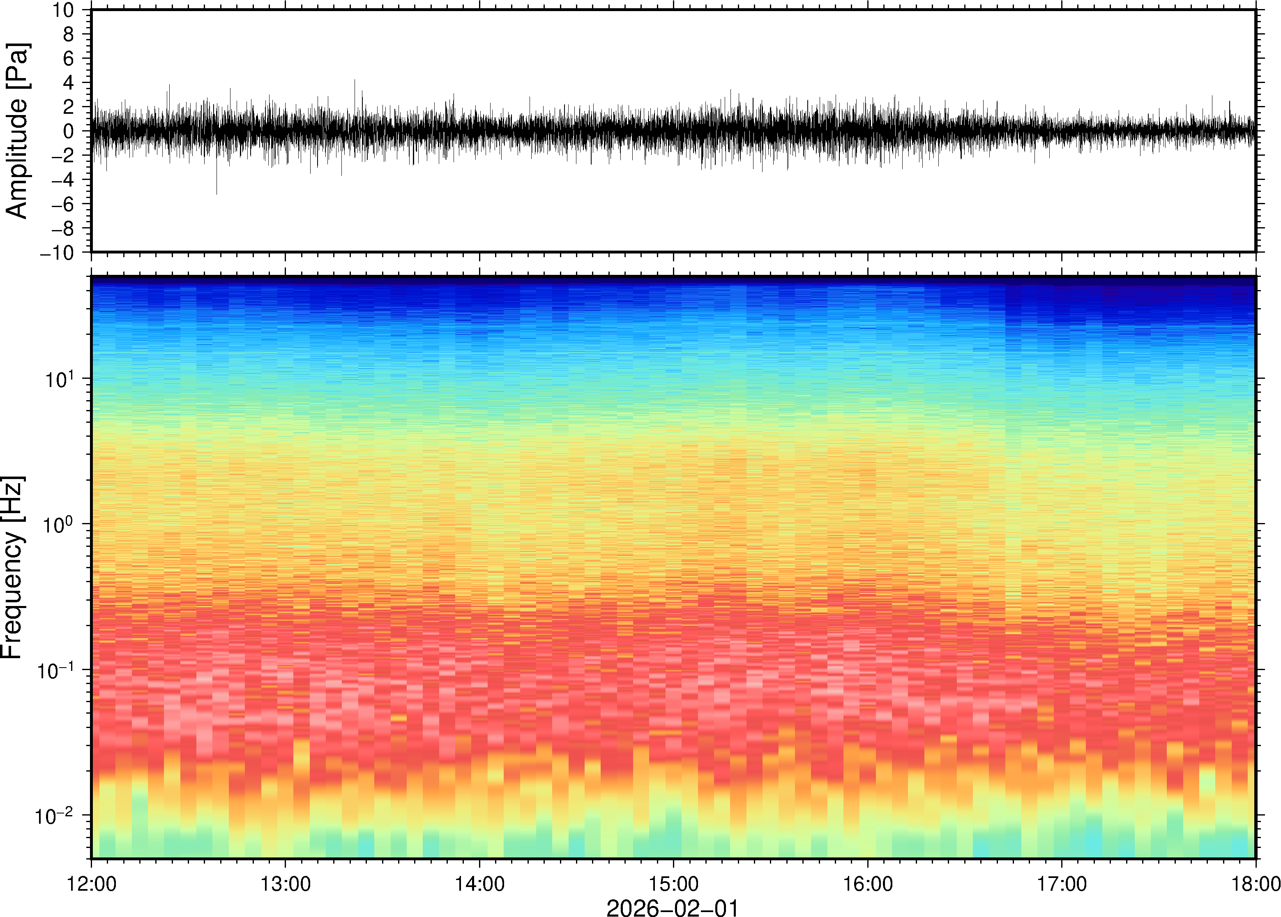Click the 2026-02-01 date label

click(673, 908)
